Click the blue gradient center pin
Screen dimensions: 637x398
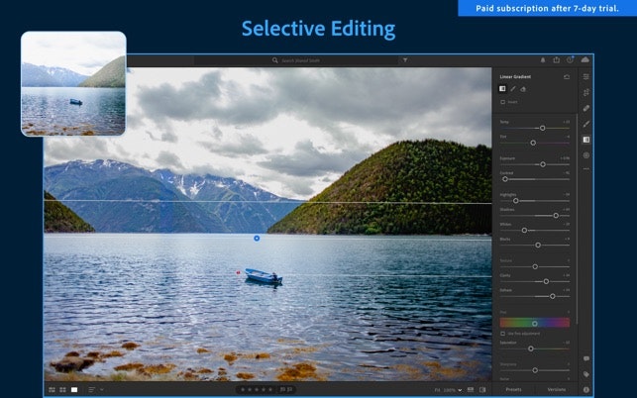pyautogui.click(x=257, y=239)
